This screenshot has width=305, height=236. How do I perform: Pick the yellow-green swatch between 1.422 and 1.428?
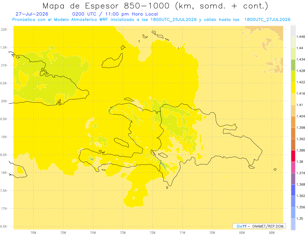(293, 77)
